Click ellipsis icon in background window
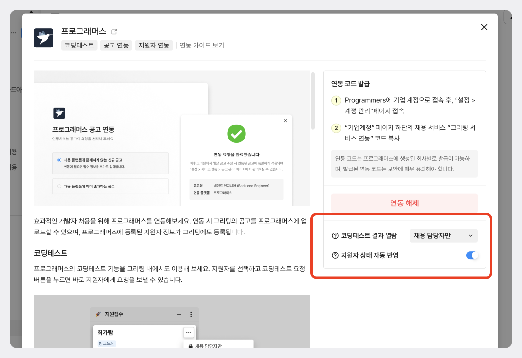 pos(13,33)
